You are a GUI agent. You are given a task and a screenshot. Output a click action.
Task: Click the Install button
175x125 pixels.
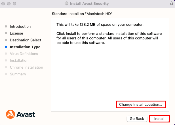[159, 118]
